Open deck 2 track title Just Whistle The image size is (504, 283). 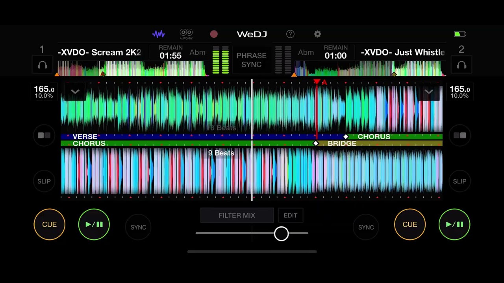pos(403,53)
